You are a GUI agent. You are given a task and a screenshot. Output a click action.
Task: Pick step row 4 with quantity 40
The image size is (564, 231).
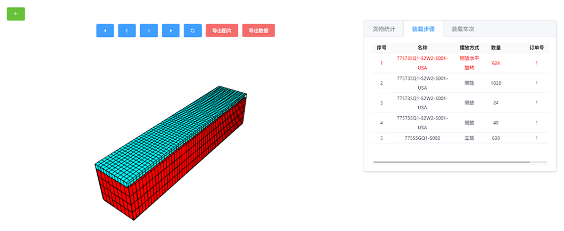click(460, 123)
